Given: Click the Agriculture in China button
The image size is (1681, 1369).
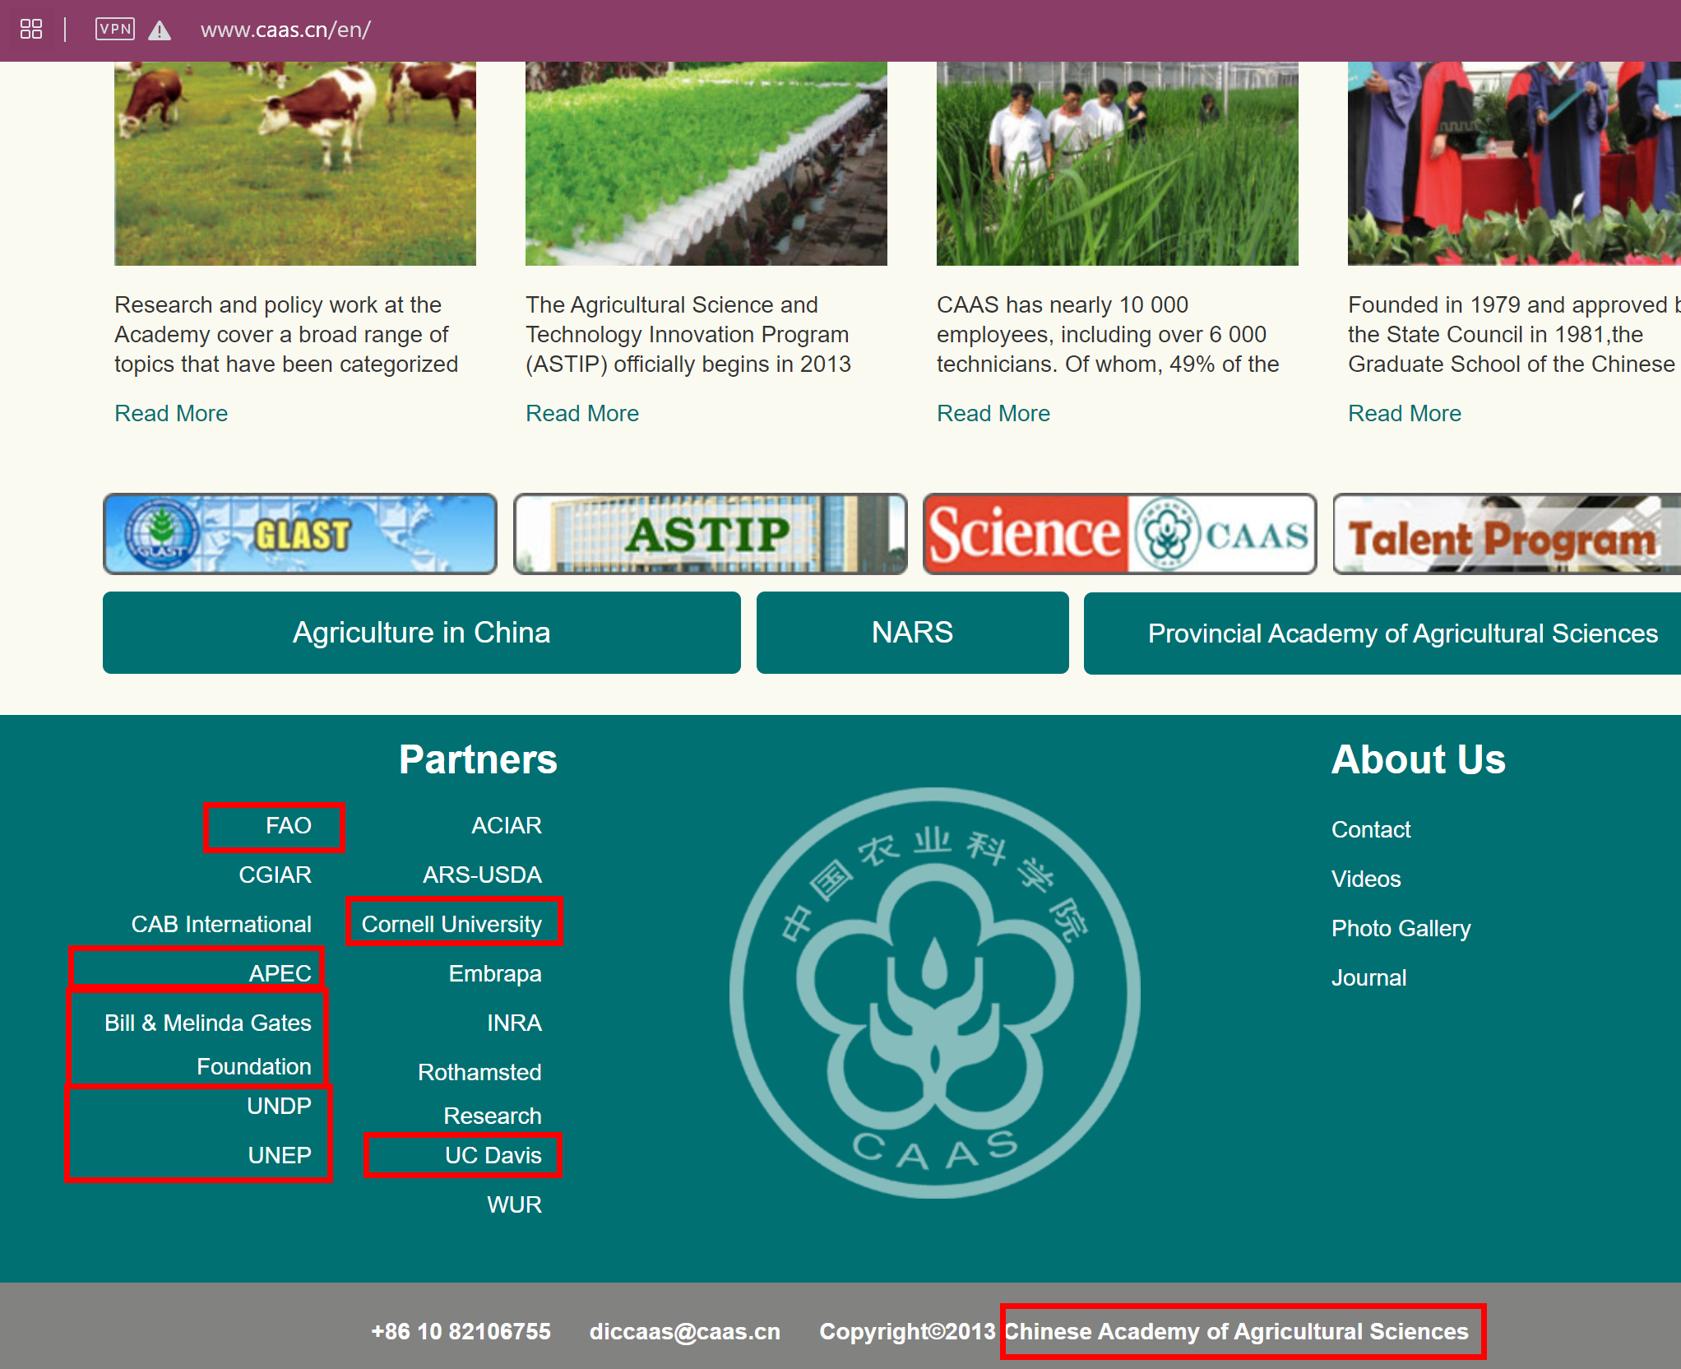Looking at the screenshot, I should tap(422, 633).
